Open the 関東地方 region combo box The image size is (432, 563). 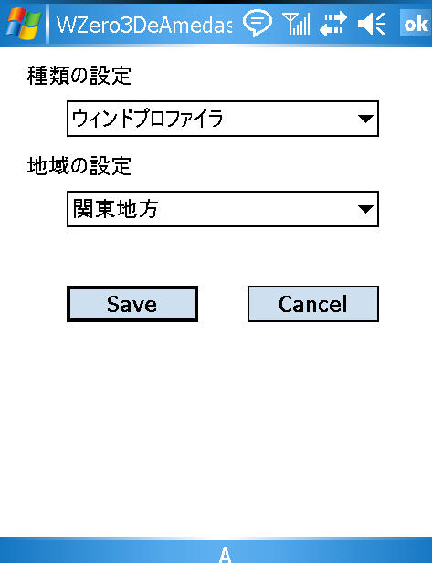click(x=223, y=209)
